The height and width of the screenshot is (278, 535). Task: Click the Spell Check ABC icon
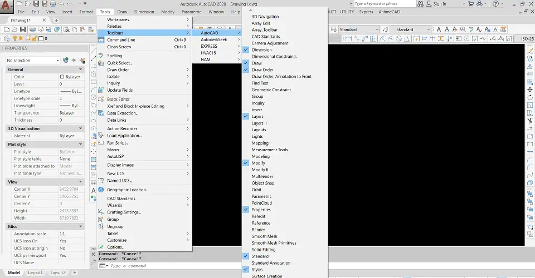tap(471, 29)
